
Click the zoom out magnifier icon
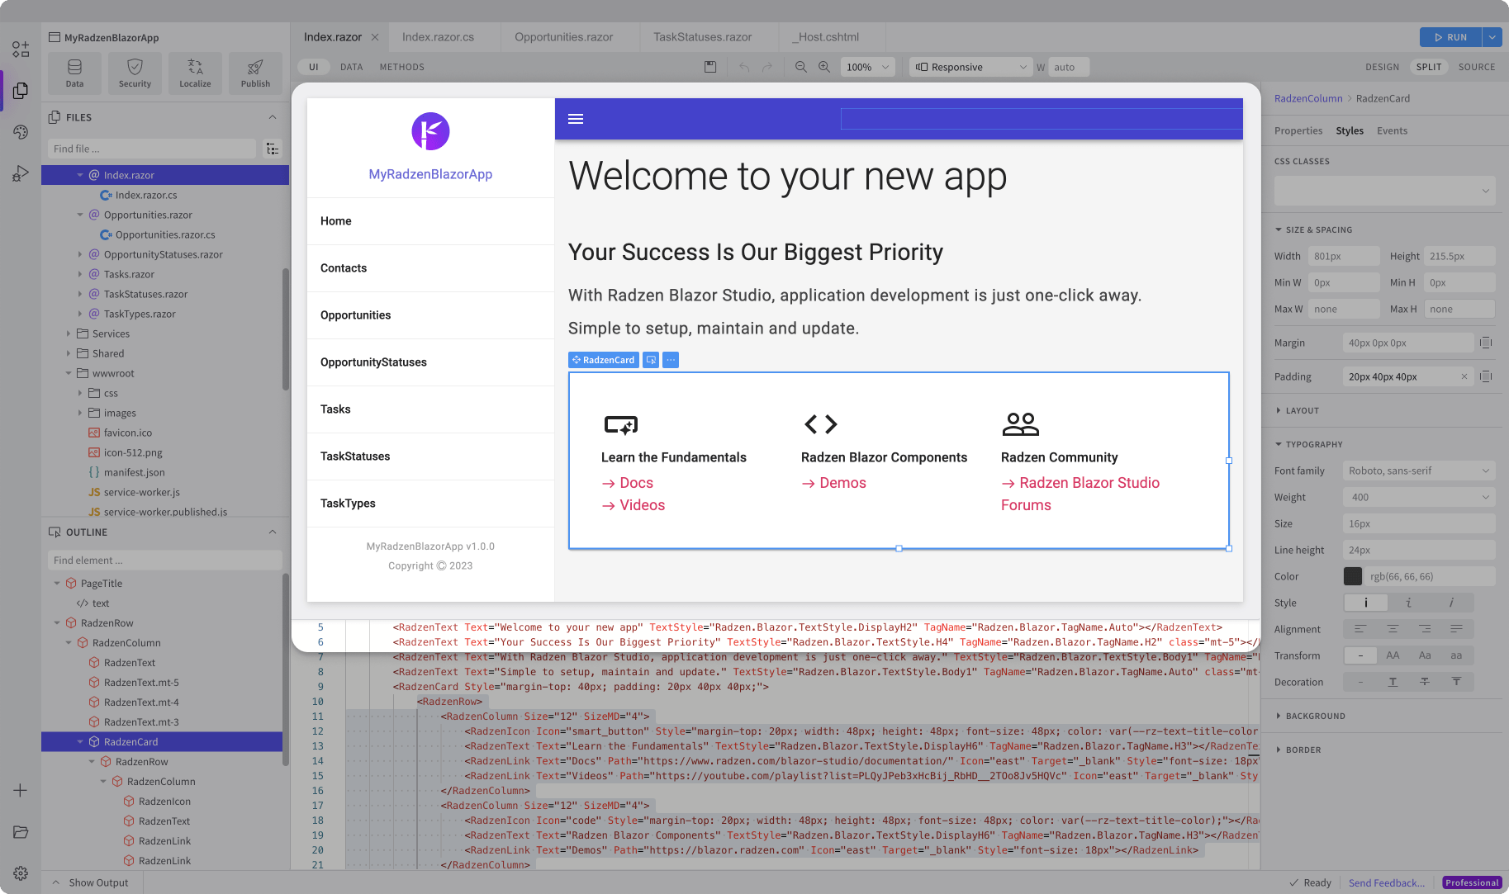[800, 67]
